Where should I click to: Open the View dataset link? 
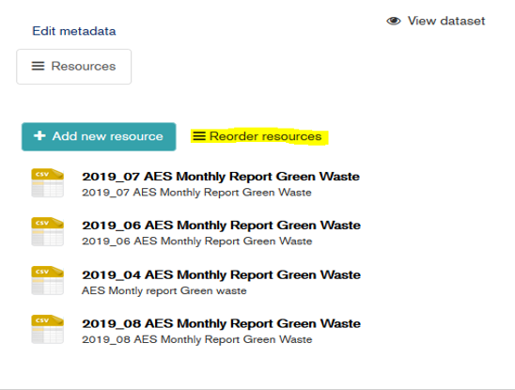click(x=436, y=21)
